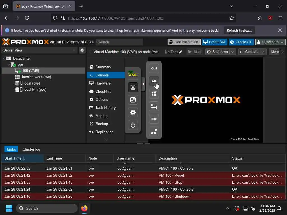The width and height of the screenshot is (287, 215).
Task: Open uBlock Origin extension icon
Action: (270, 18)
